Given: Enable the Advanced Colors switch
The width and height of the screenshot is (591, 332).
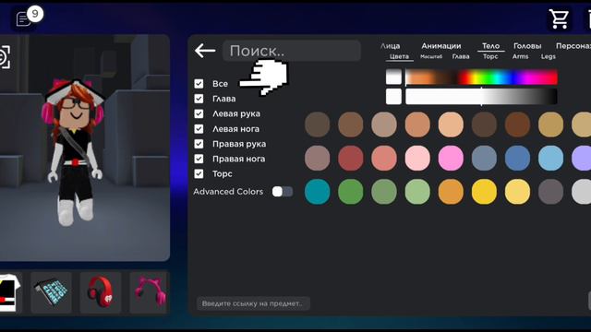Looking at the screenshot, I should click(283, 192).
